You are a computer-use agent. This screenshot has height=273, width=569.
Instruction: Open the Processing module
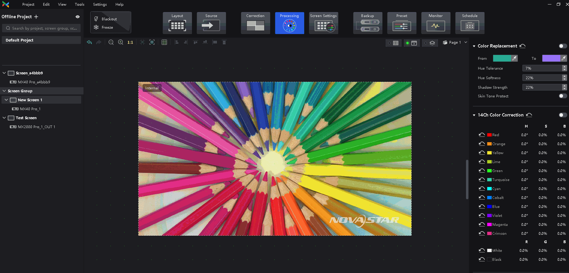[289, 23]
